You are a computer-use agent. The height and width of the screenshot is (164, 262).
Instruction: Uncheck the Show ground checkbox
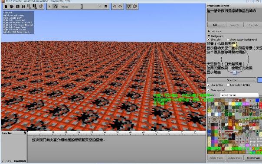pyautogui.click(x=209, y=90)
